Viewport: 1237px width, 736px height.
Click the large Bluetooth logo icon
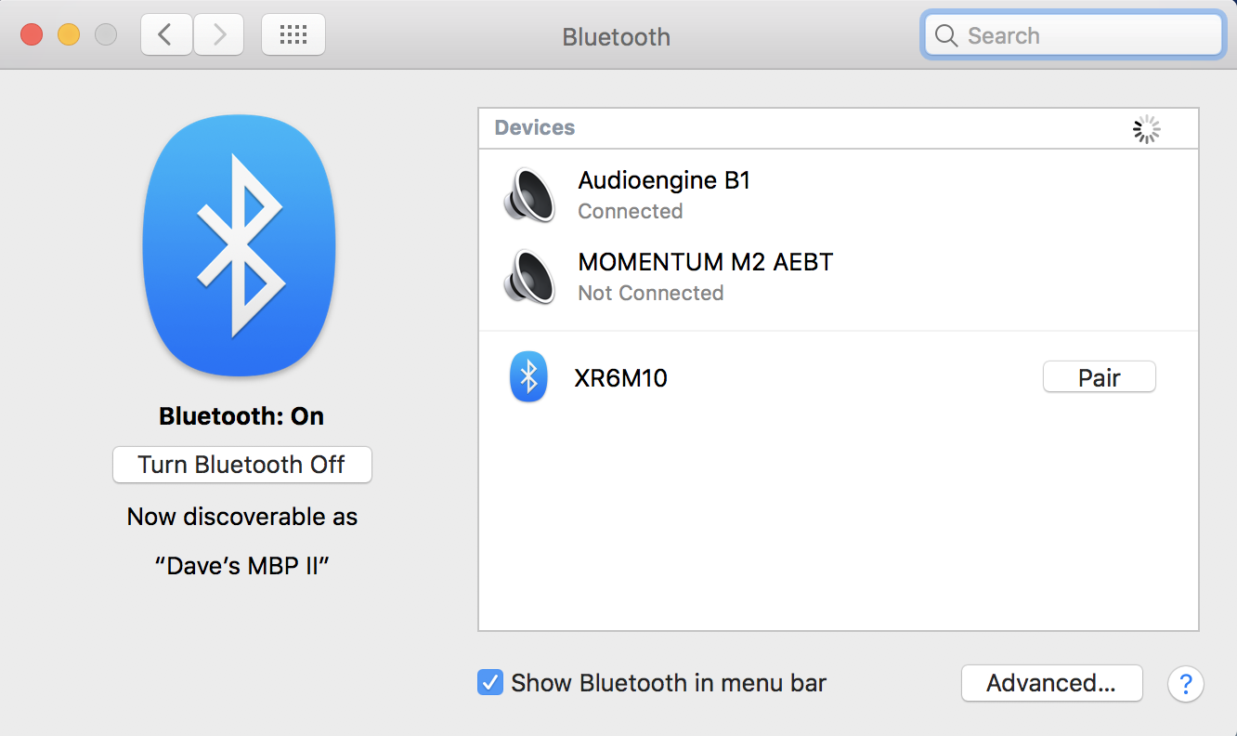[x=240, y=245]
